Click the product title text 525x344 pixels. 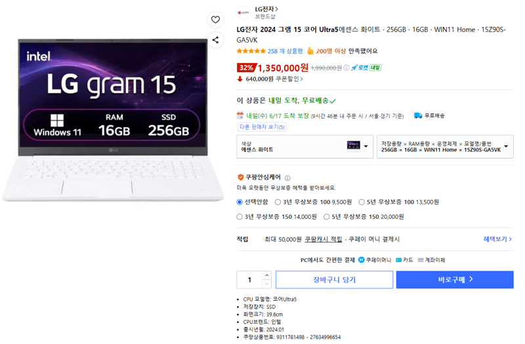tap(371, 35)
